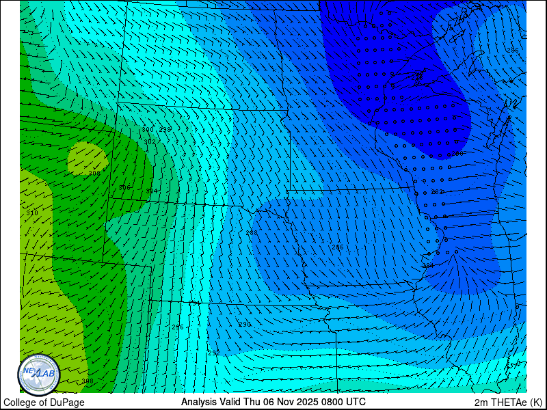
Task: Click the 280 contour label
Action: click(457, 153)
